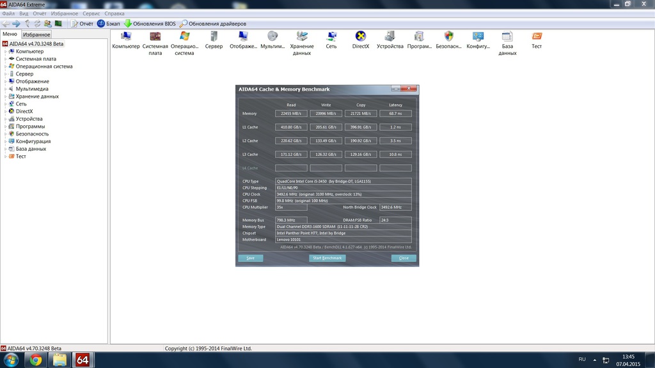This screenshot has width=655, height=368.
Task: Switch to the Избранное tab in the sidebar
Action: (x=36, y=34)
